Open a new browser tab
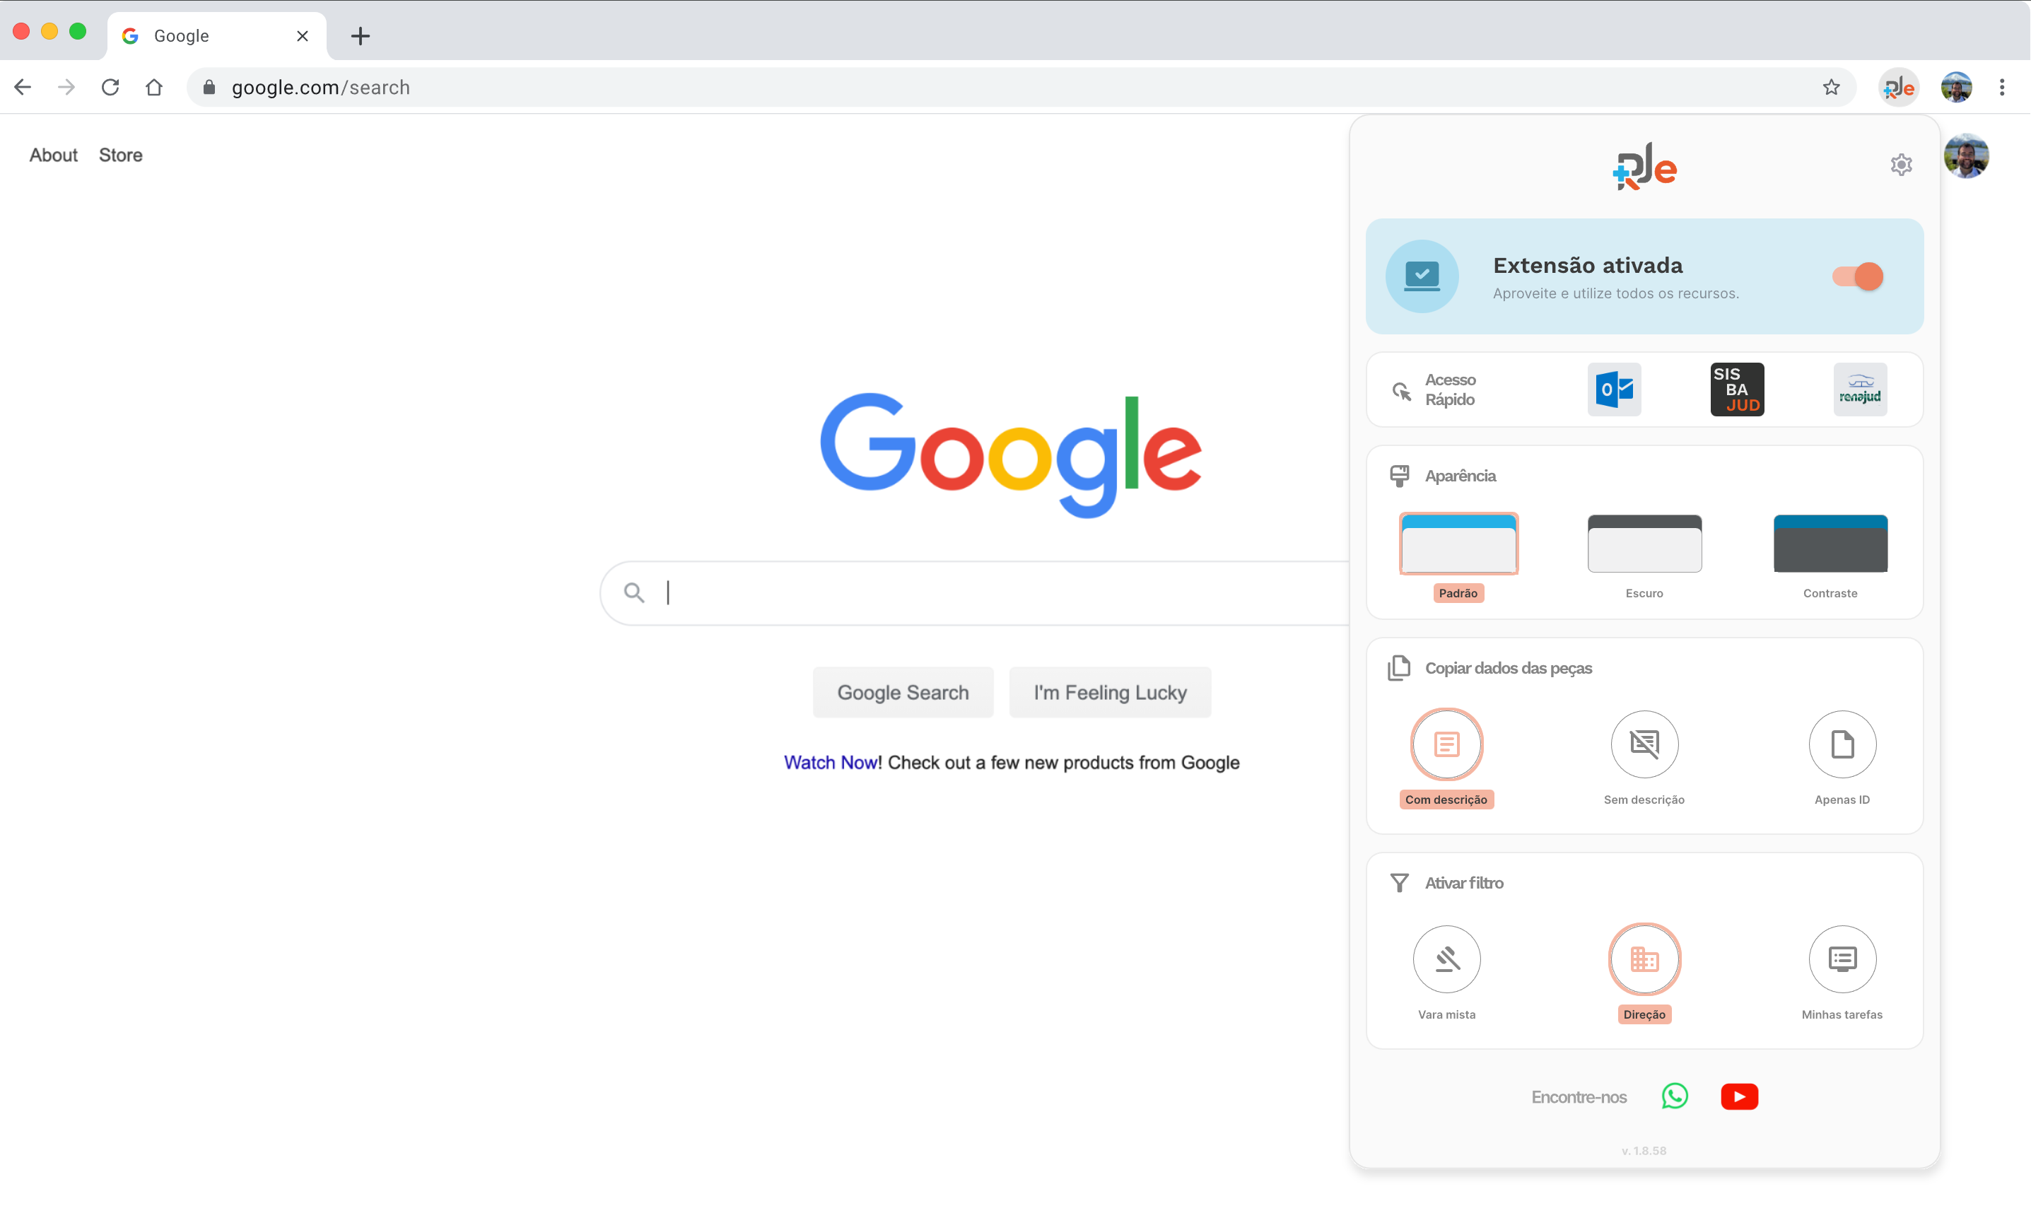Screen dimensions: 2031x1218 pos(359,36)
